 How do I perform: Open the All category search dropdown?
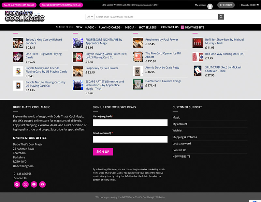coord(90,17)
